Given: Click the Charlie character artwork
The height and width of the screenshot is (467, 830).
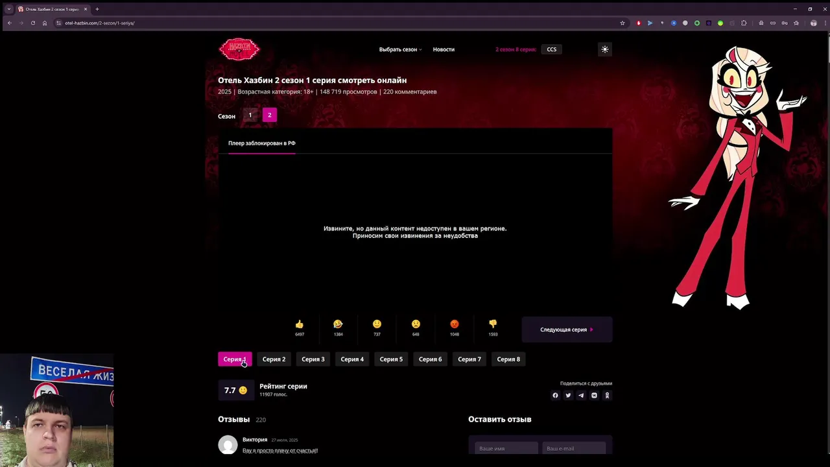Looking at the screenshot, I should pyautogui.click(x=738, y=178).
